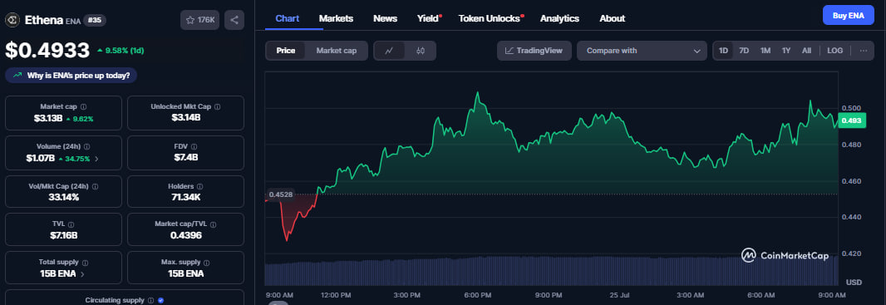886x305 pixels.
Task: Click the share icon next to 176K
Action: 234,20
